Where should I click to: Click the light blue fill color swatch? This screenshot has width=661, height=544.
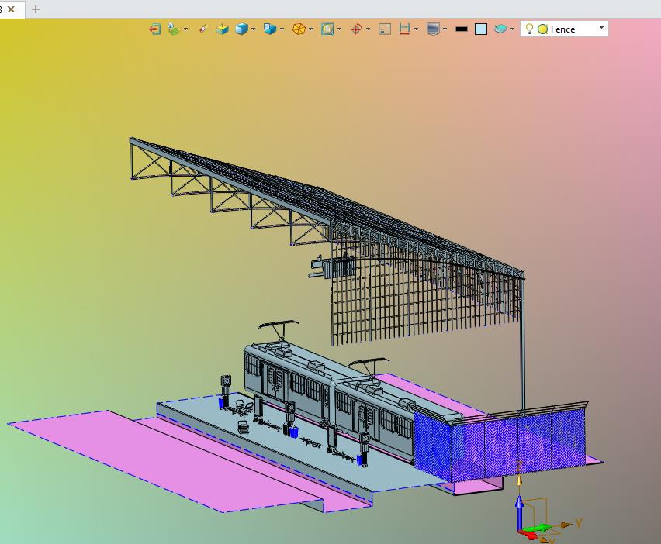pyautogui.click(x=481, y=29)
